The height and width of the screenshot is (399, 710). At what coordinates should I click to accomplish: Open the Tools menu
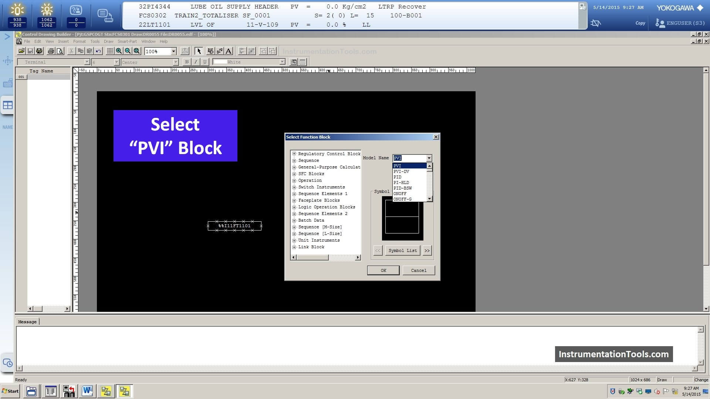pyautogui.click(x=95, y=41)
